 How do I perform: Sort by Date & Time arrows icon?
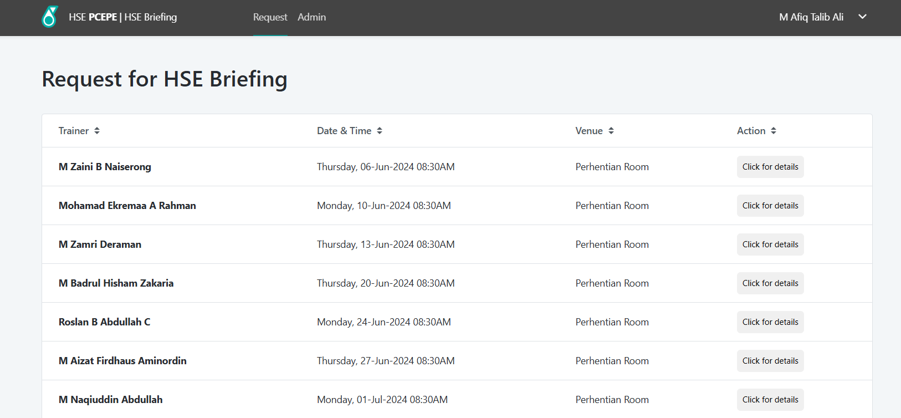380,131
